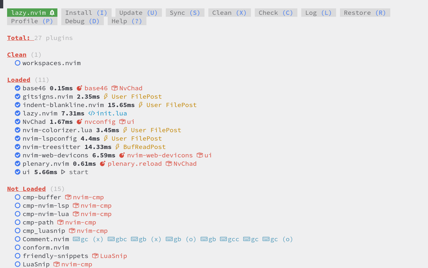
Task: Click 14.33ms load time
Action: tap(98, 147)
